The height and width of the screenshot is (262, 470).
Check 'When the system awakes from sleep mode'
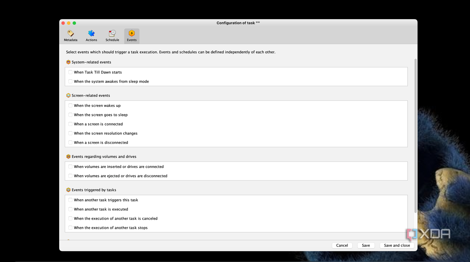(x=70, y=81)
